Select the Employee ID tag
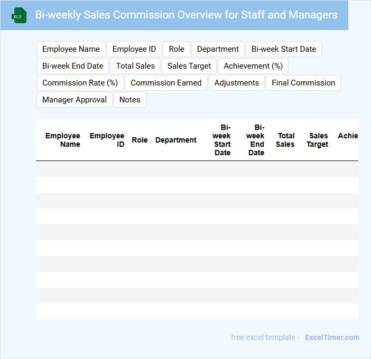This screenshot has height=359, width=371. click(134, 49)
